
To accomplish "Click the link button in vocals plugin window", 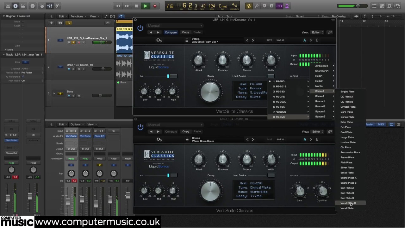I will (330, 32).
